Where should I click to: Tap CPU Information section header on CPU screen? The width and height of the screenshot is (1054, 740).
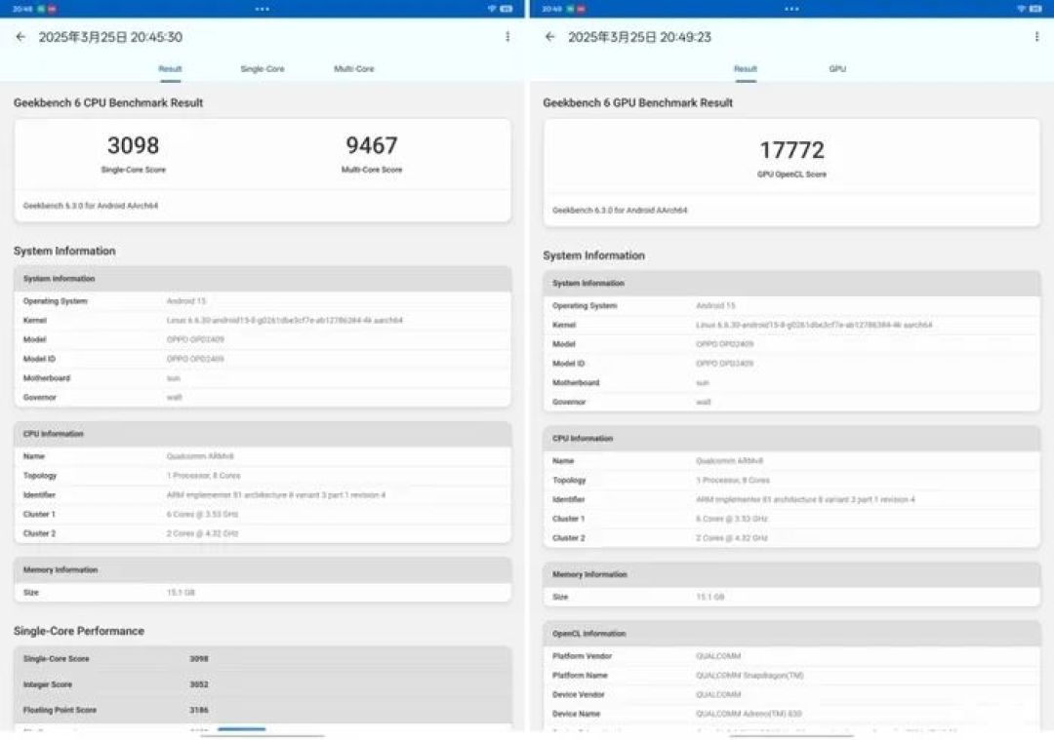[263, 435]
